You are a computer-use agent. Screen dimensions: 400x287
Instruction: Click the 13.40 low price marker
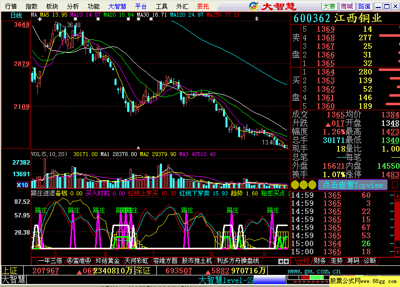click(x=269, y=142)
